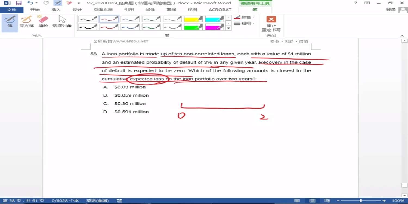Choose the top-row thin gray pen style
The height and width of the screenshot is (204, 408).
pyautogui.click(x=172, y=19)
